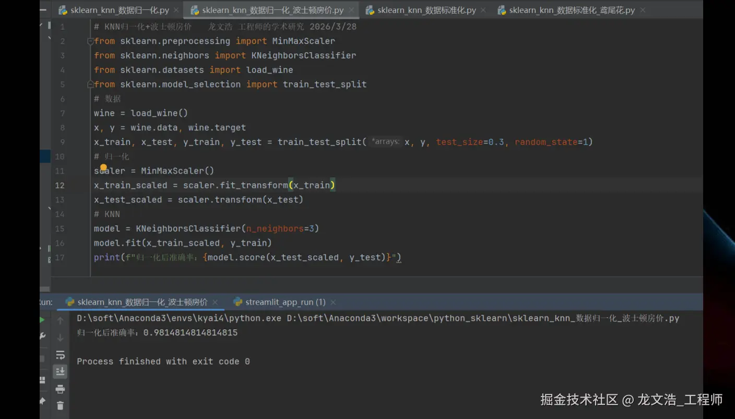
Task: Switch to streamlit_app_run (1) run tab
Action: tap(286, 302)
